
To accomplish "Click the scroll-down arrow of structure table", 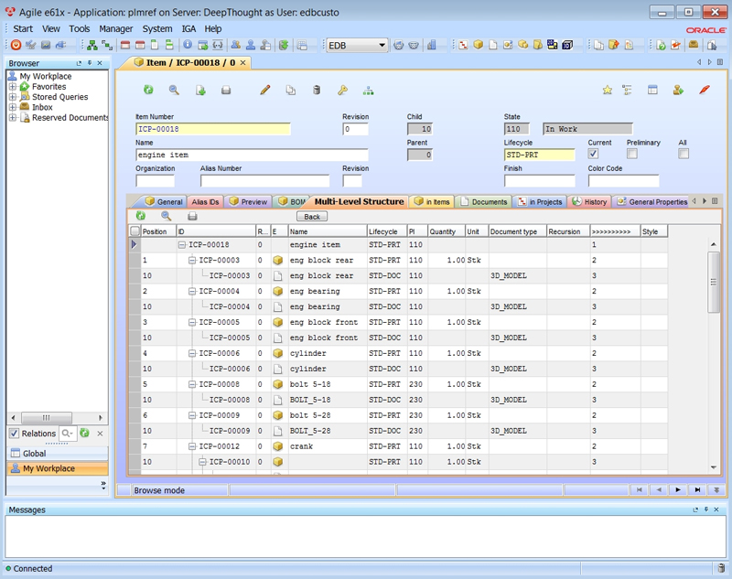I will [714, 467].
